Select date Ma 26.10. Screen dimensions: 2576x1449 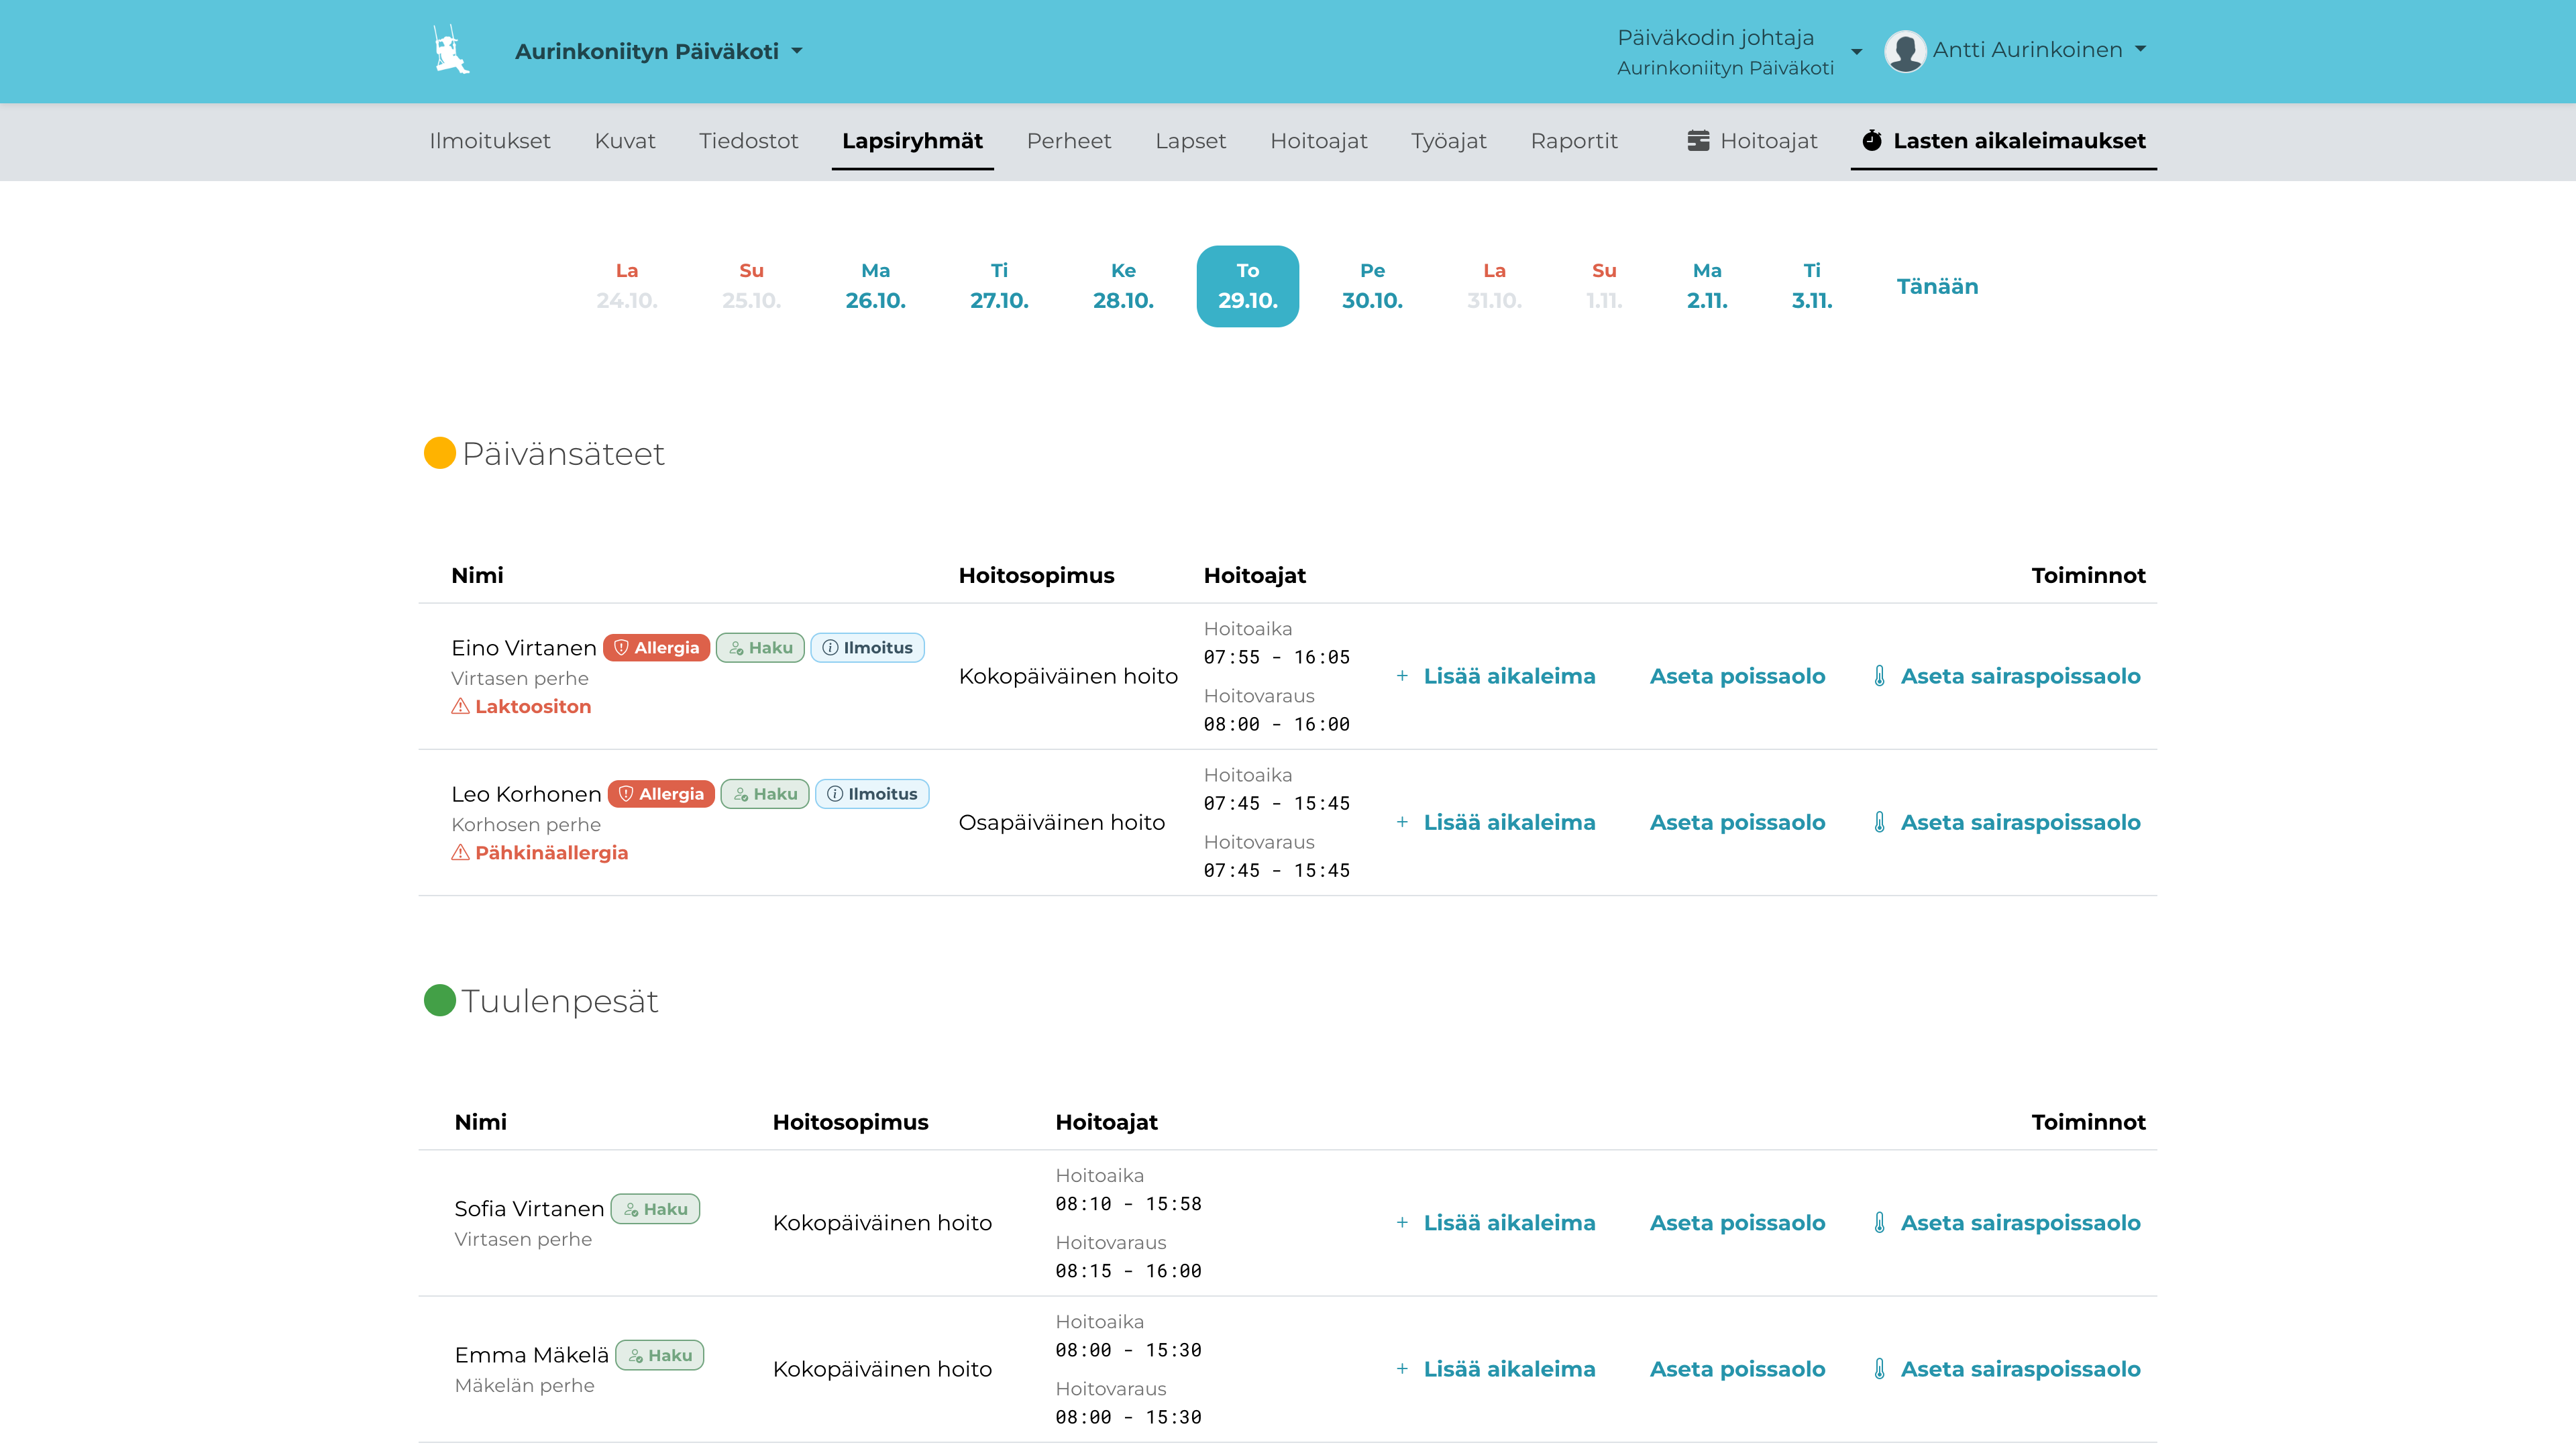tap(876, 286)
